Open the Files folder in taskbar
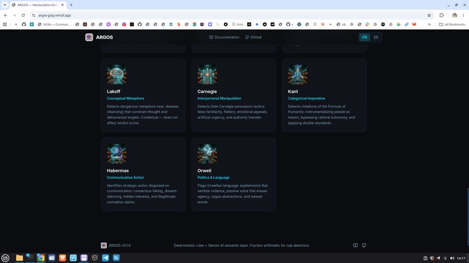 pos(19,258)
